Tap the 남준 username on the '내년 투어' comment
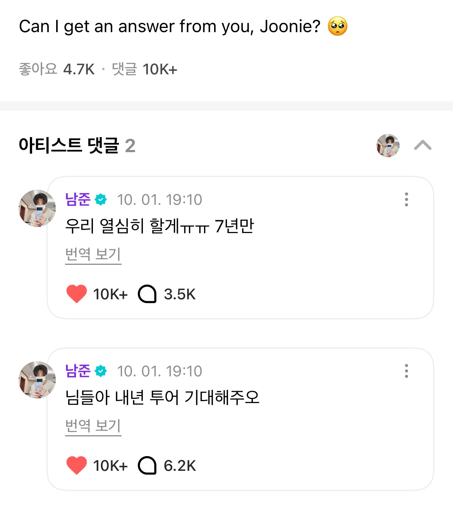This screenshot has width=453, height=508. tap(78, 371)
